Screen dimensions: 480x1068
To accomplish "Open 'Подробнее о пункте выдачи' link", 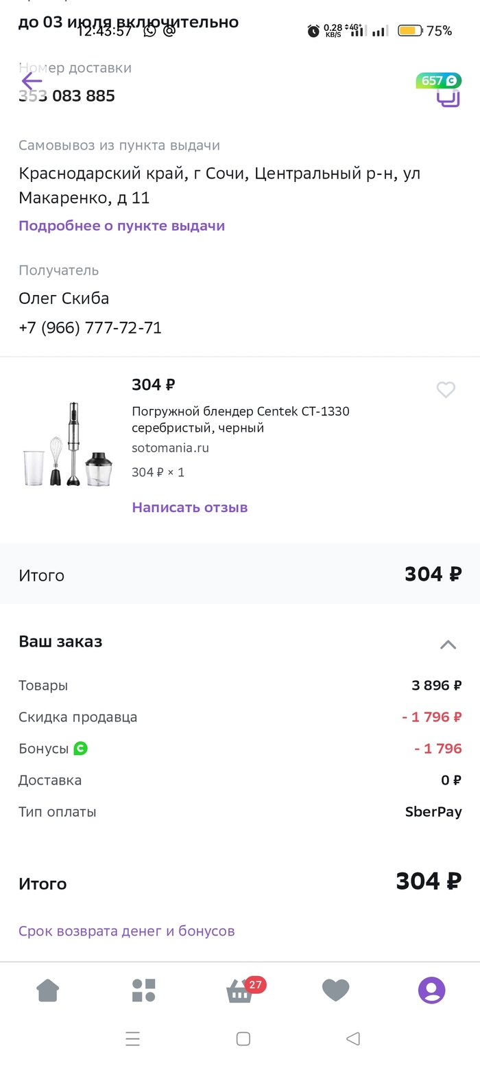I will coord(121,226).
